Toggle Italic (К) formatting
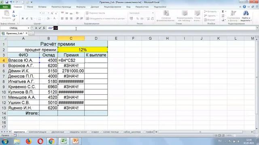This screenshot has height=145, width=259. coord(27,19)
